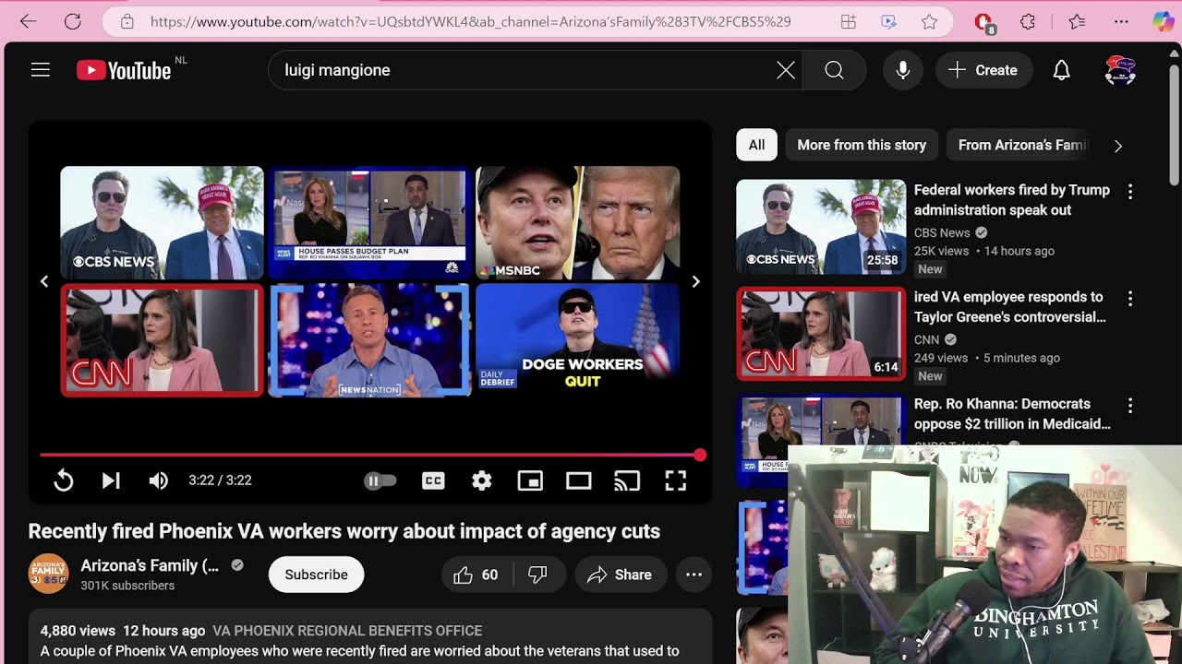This screenshot has height=664, width=1182.
Task: View site information lock icon
Action: tap(127, 21)
